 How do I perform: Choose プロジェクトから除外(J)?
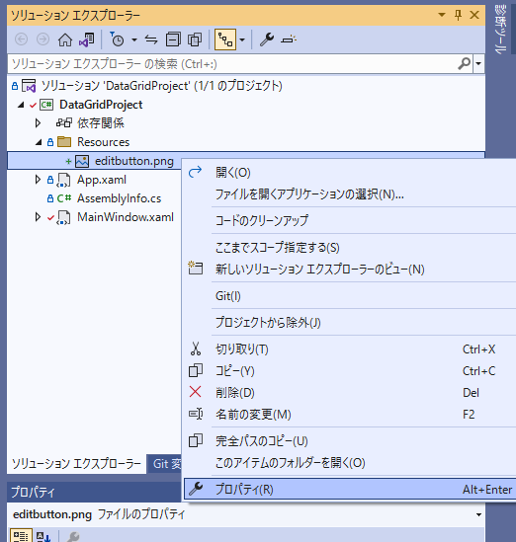coord(350,323)
